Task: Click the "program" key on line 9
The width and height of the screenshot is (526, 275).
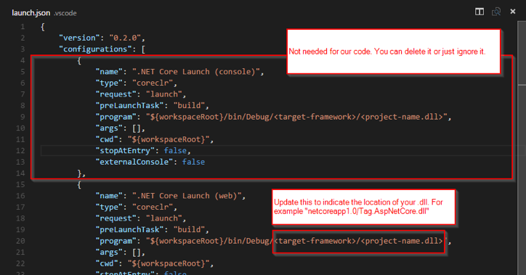Action: tap(116, 117)
